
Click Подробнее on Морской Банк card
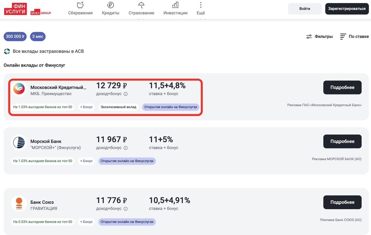coord(342,141)
